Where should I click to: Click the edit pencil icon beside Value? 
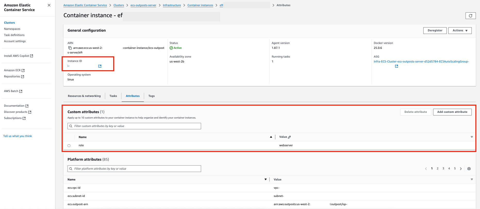(x=289, y=137)
